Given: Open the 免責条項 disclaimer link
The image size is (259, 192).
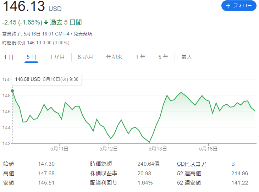Looking at the screenshot, I should [83, 34].
